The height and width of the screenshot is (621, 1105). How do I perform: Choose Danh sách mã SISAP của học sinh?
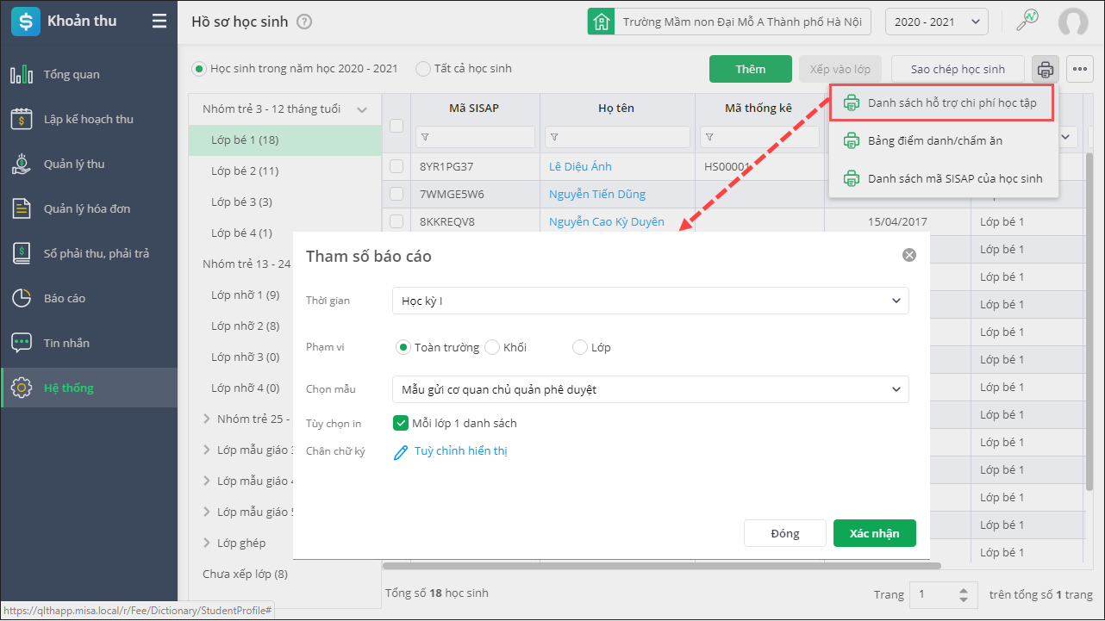point(944,178)
